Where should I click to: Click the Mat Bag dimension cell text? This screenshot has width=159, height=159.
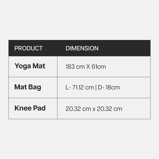93,87
